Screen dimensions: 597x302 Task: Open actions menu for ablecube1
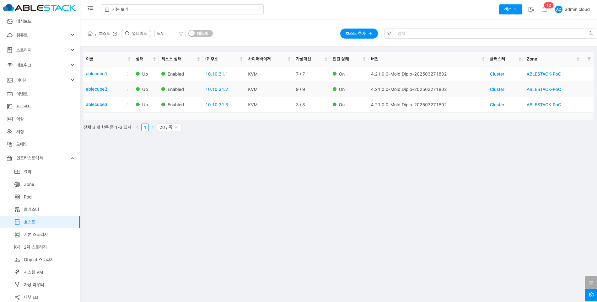click(x=127, y=74)
